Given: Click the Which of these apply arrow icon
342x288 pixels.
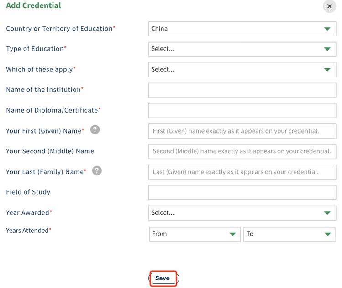Looking at the screenshot, I should click(x=327, y=70).
